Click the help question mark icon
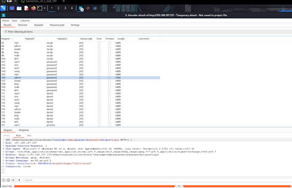 (3, 180)
